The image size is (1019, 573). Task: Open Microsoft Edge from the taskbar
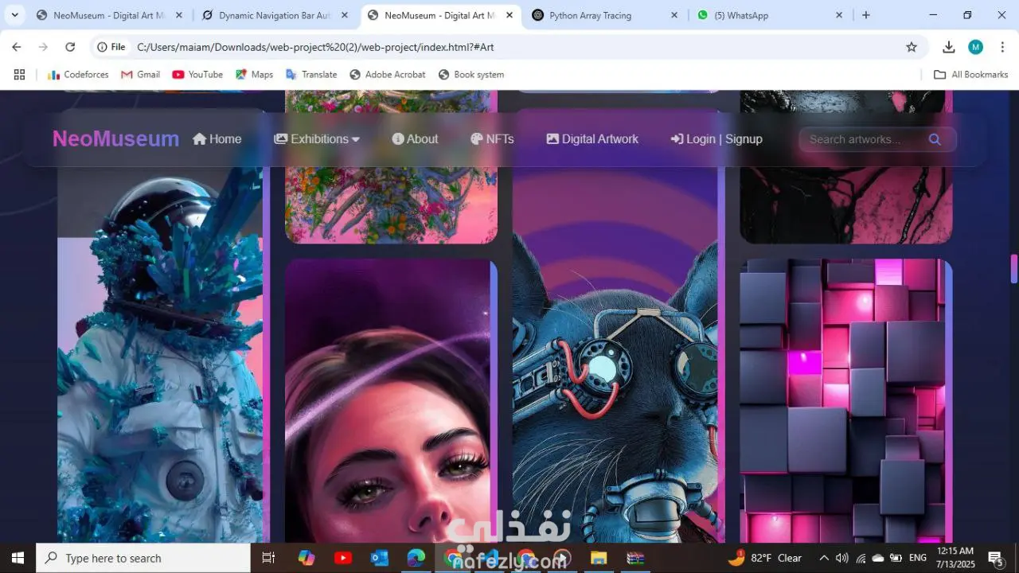pyautogui.click(x=416, y=558)
